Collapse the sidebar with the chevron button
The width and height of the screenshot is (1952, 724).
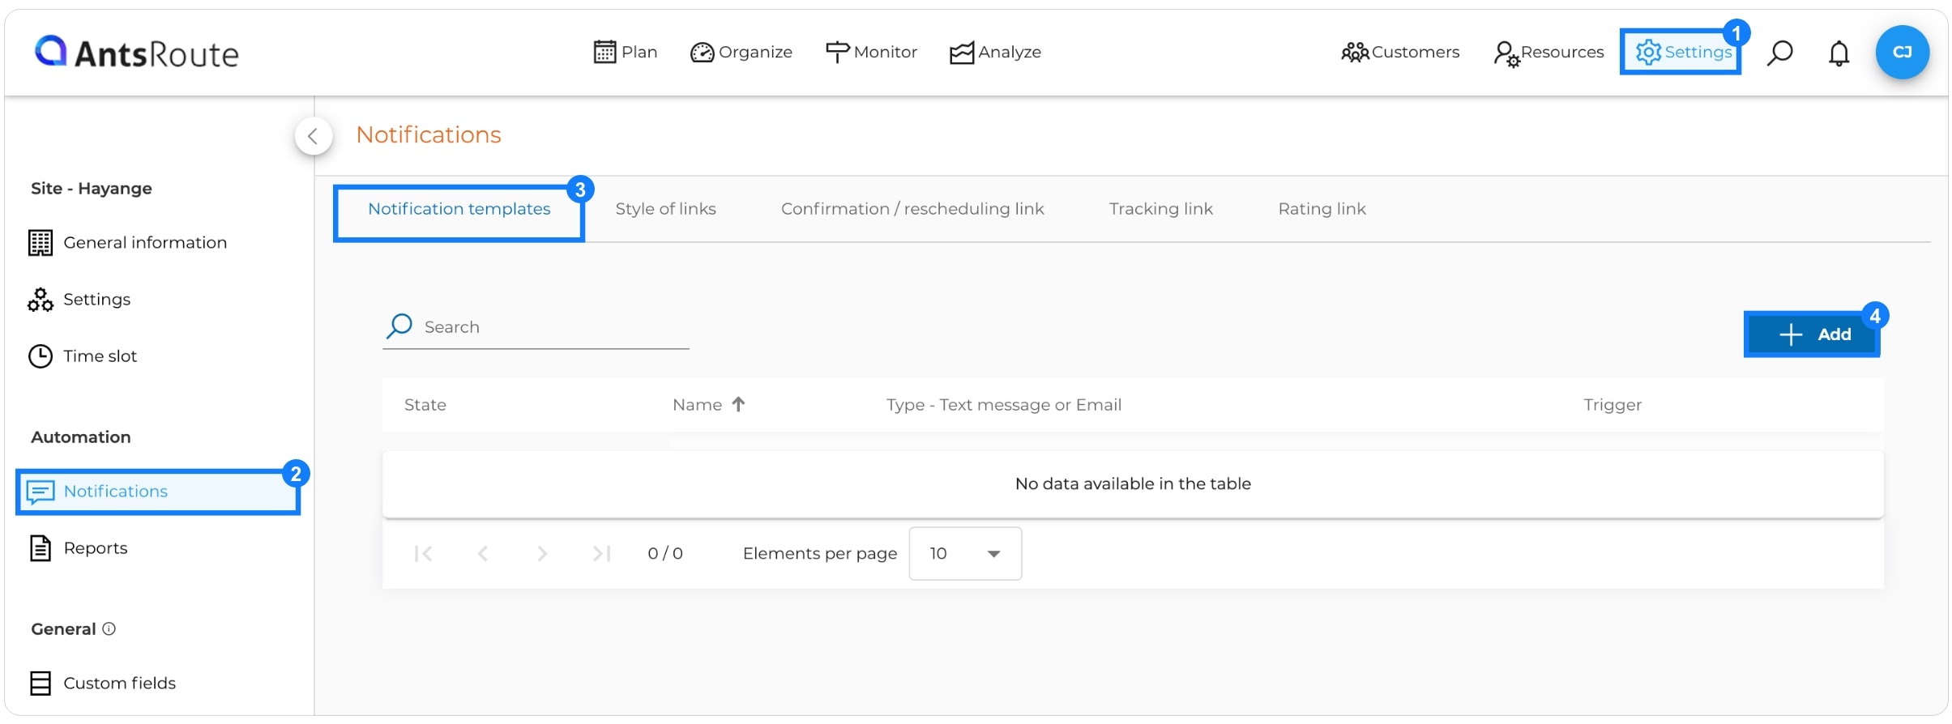click(x=314, y=136)
